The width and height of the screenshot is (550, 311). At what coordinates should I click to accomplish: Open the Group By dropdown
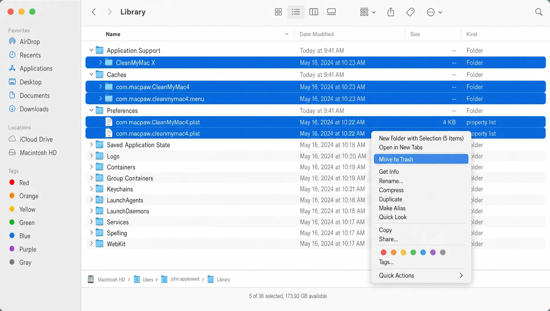pyautogui.click(x=368, y=12)
